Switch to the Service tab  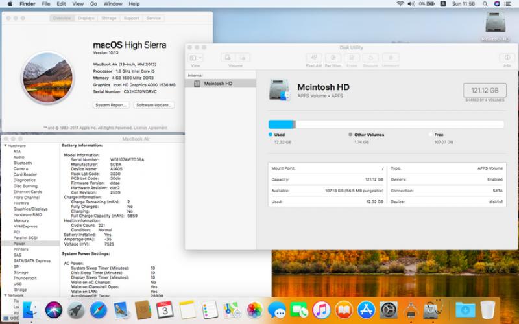[154, 18]
